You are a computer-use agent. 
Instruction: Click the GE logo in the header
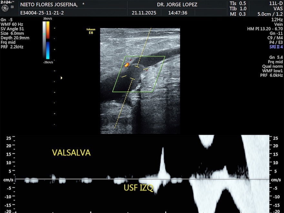point(5,7)
